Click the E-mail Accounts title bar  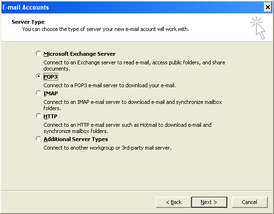coord(132,7)
